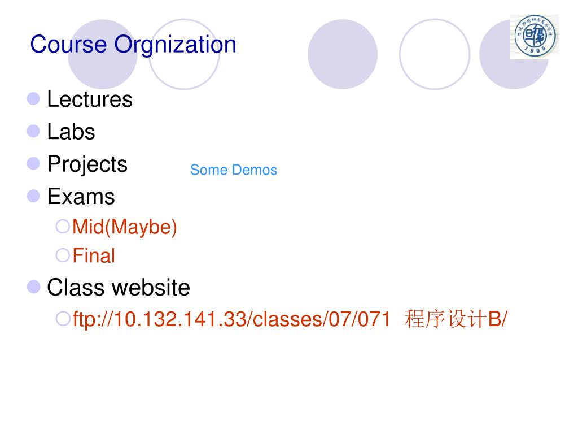Click the university seal logo
The width and height of the screenshot is (578, 434).
(535, 37)
